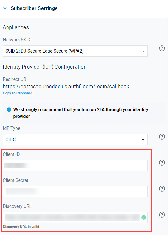Click the Redirect URI callback address
The height and width of the screenshot is (235, 168).
click(66, 86)
